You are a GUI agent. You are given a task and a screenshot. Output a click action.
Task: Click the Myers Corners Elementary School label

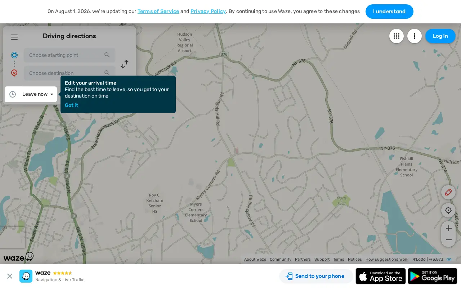(x=196, y=212)
